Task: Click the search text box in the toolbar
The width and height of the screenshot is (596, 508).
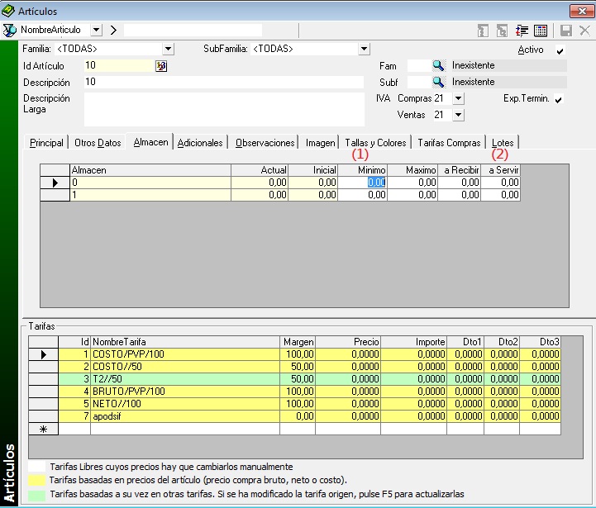Action: point(193,30)
